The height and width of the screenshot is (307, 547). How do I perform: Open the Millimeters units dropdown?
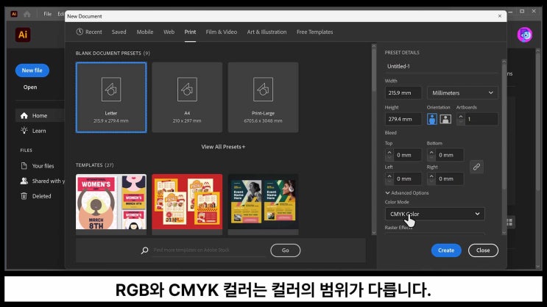(462, 93)
